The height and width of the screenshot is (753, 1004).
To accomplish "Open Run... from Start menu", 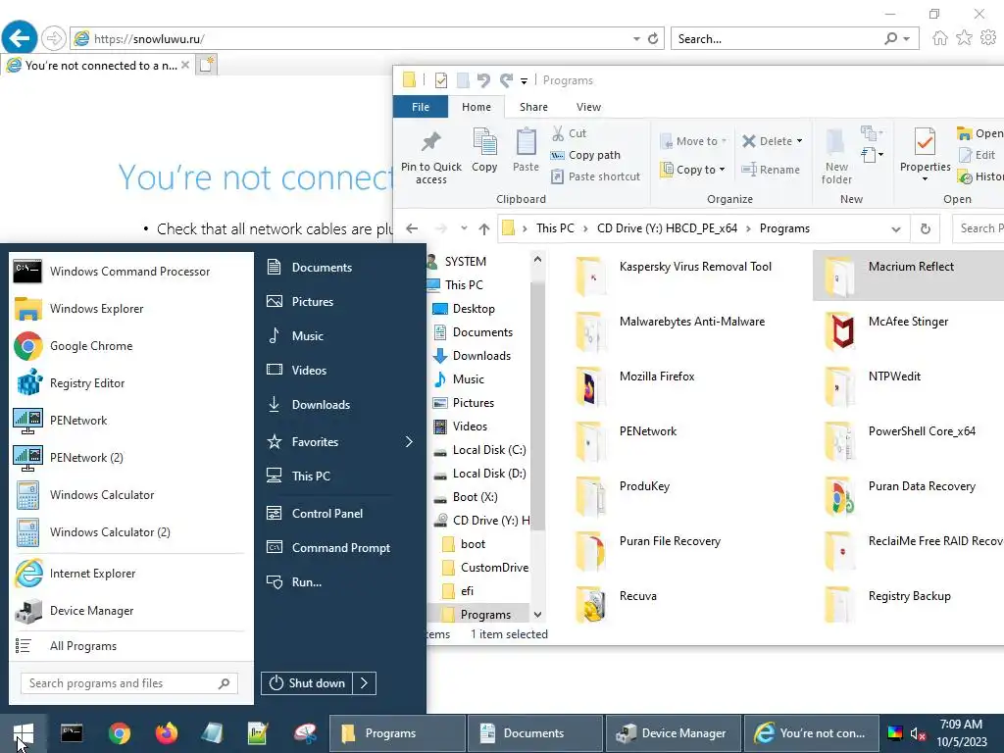I will point(306,582).
